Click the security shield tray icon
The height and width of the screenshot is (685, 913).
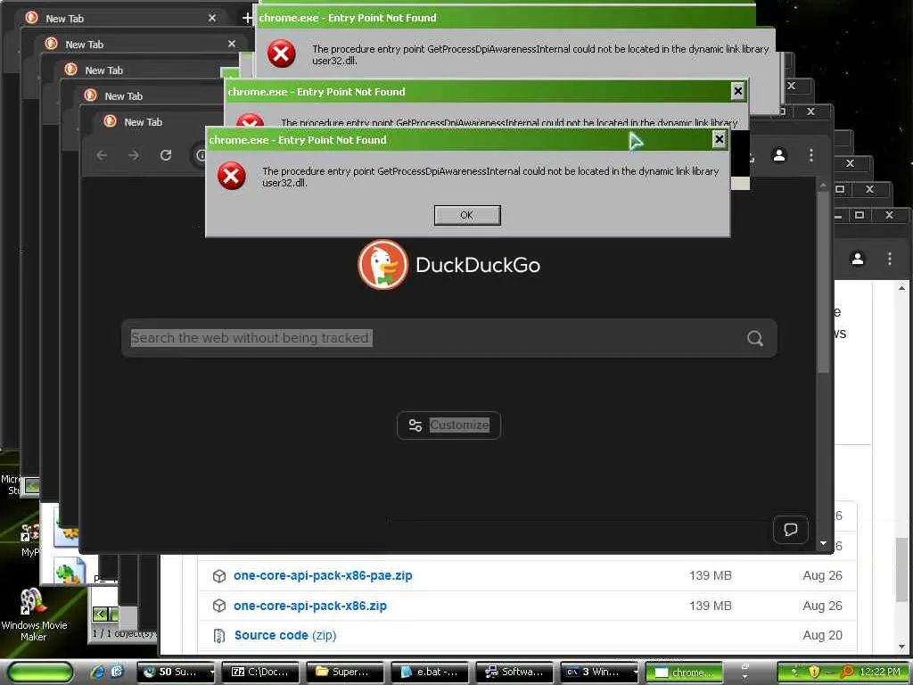point(813,673)
